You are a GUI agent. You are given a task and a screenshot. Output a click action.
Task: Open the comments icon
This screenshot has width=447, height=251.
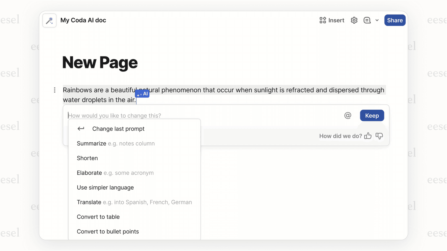[367, 20]
